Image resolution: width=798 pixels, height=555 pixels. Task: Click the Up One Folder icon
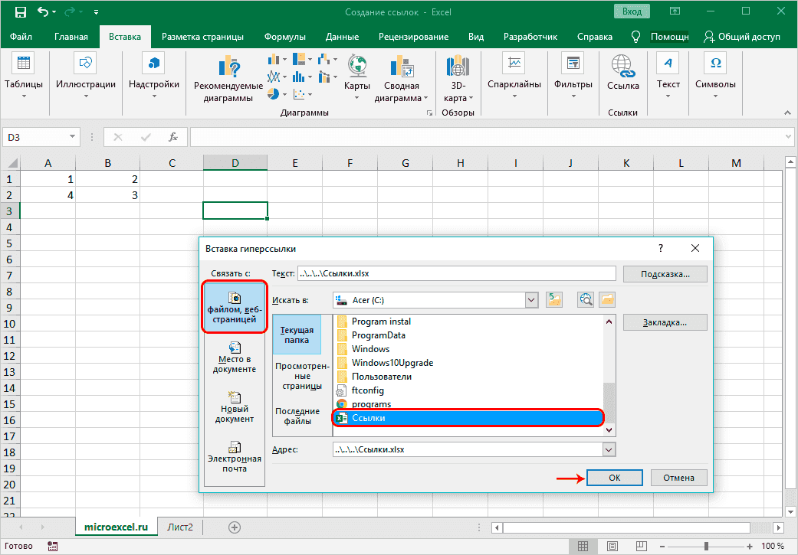554,300
